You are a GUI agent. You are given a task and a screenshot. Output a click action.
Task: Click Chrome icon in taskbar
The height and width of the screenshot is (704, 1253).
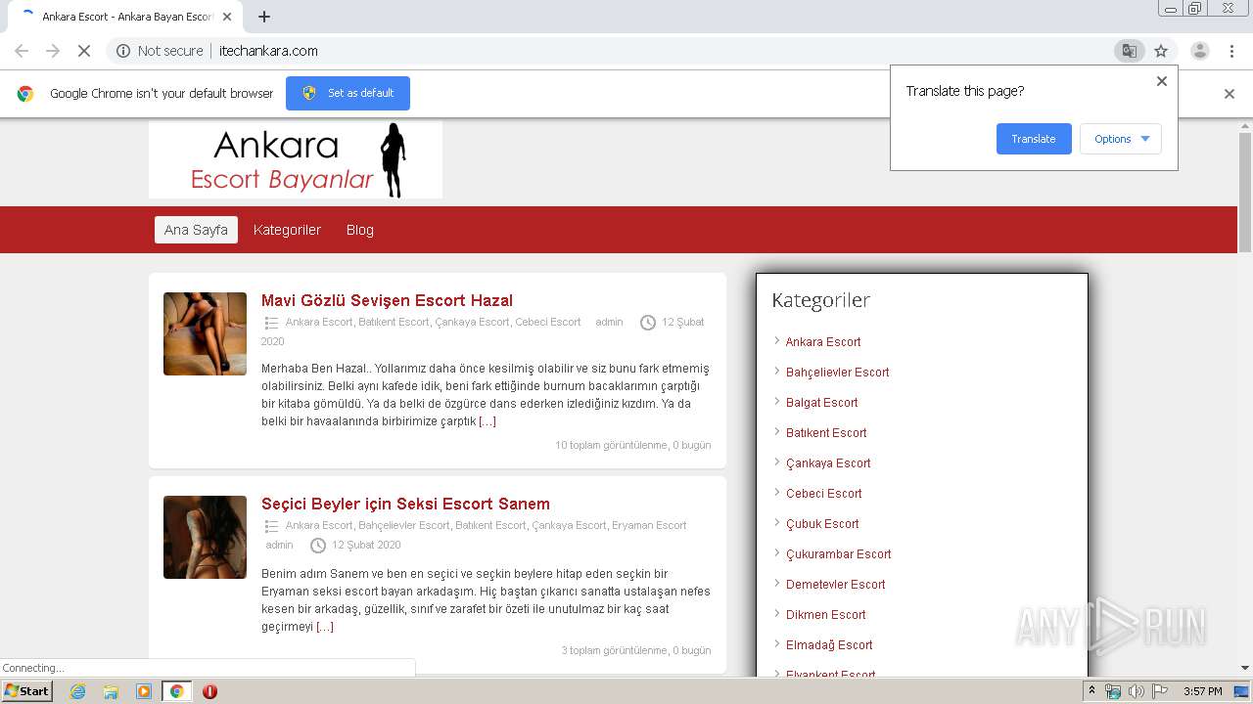tap(176, 691)
